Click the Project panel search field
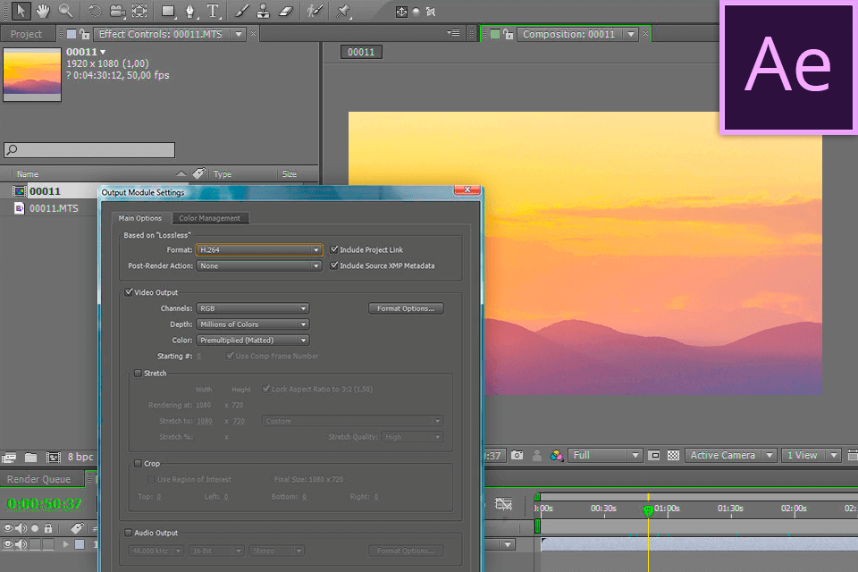This screenshot has width=858, height=572. point(89,149)
